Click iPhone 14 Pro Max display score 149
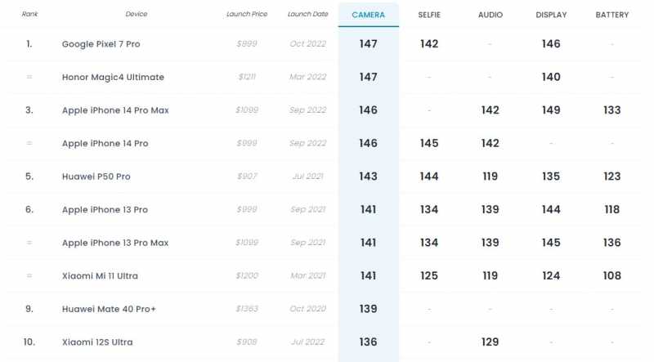 [x=551, y=110]
